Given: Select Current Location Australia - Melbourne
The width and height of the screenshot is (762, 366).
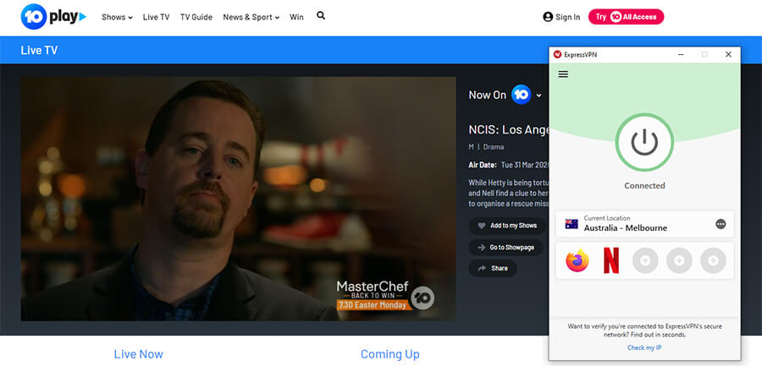Looking at the screenshot, I should [644, 224].
